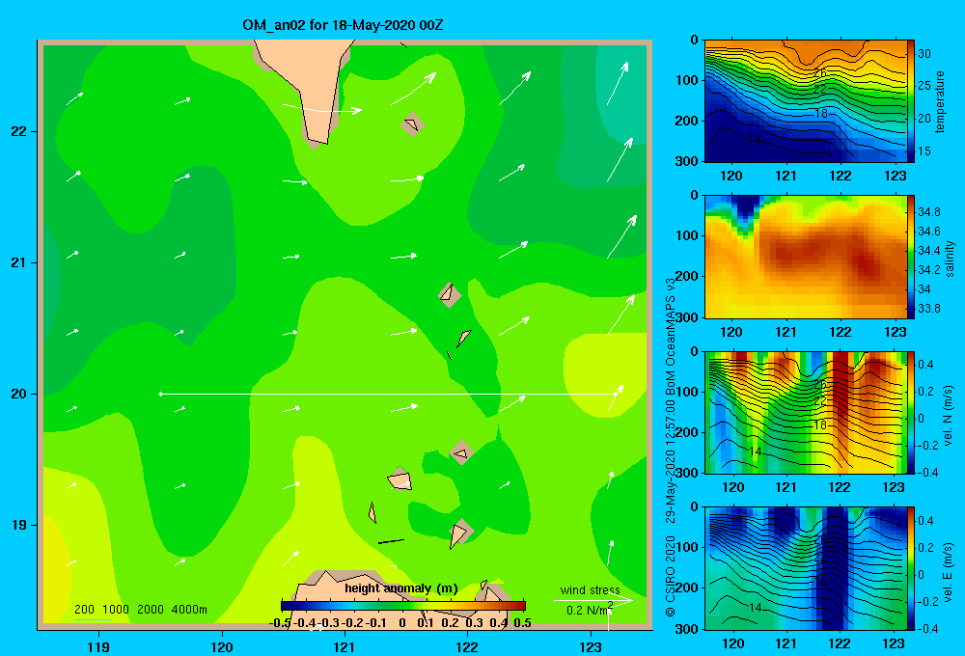Click the 'salinity' vertical axis label

[x=950, y=259]
